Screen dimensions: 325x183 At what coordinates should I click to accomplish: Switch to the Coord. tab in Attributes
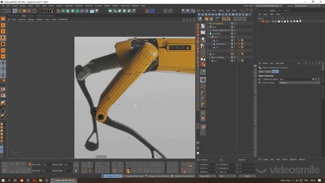tap(268, 72)
